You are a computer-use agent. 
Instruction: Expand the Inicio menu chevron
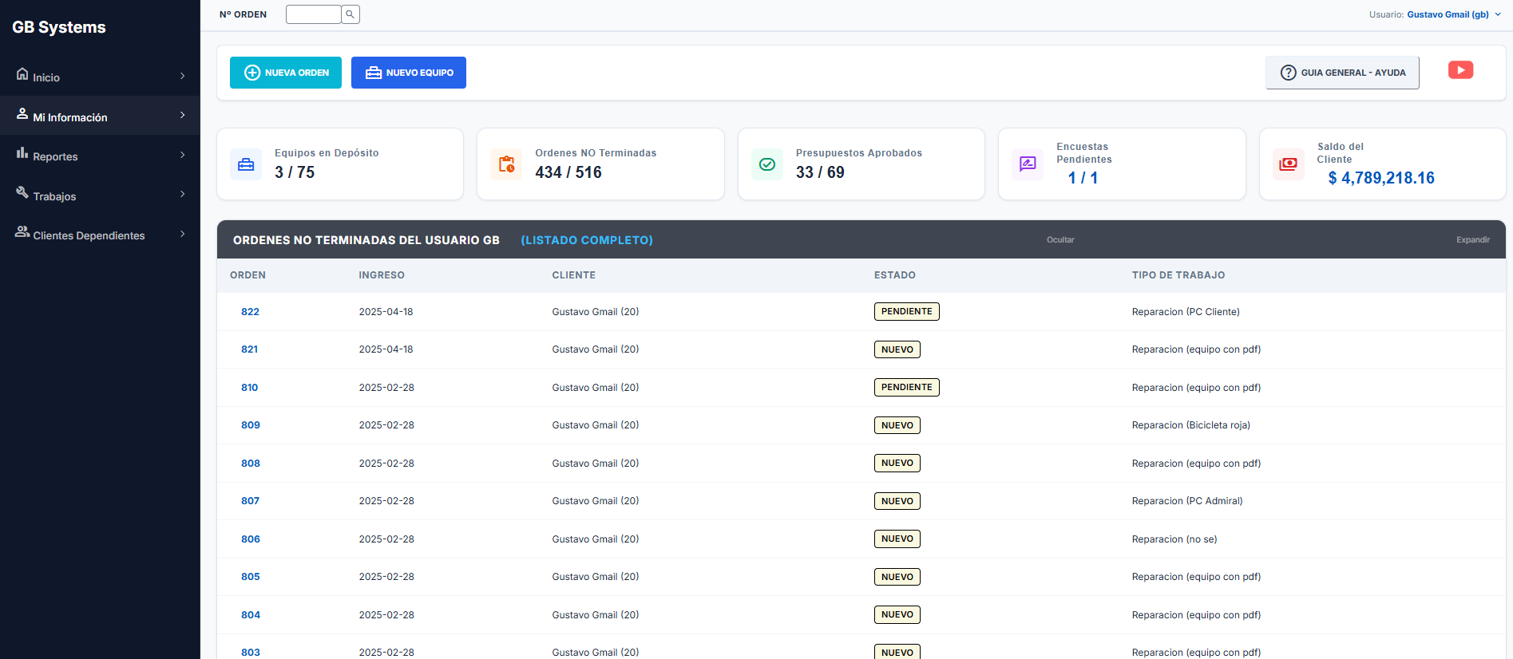click(183, 77)
